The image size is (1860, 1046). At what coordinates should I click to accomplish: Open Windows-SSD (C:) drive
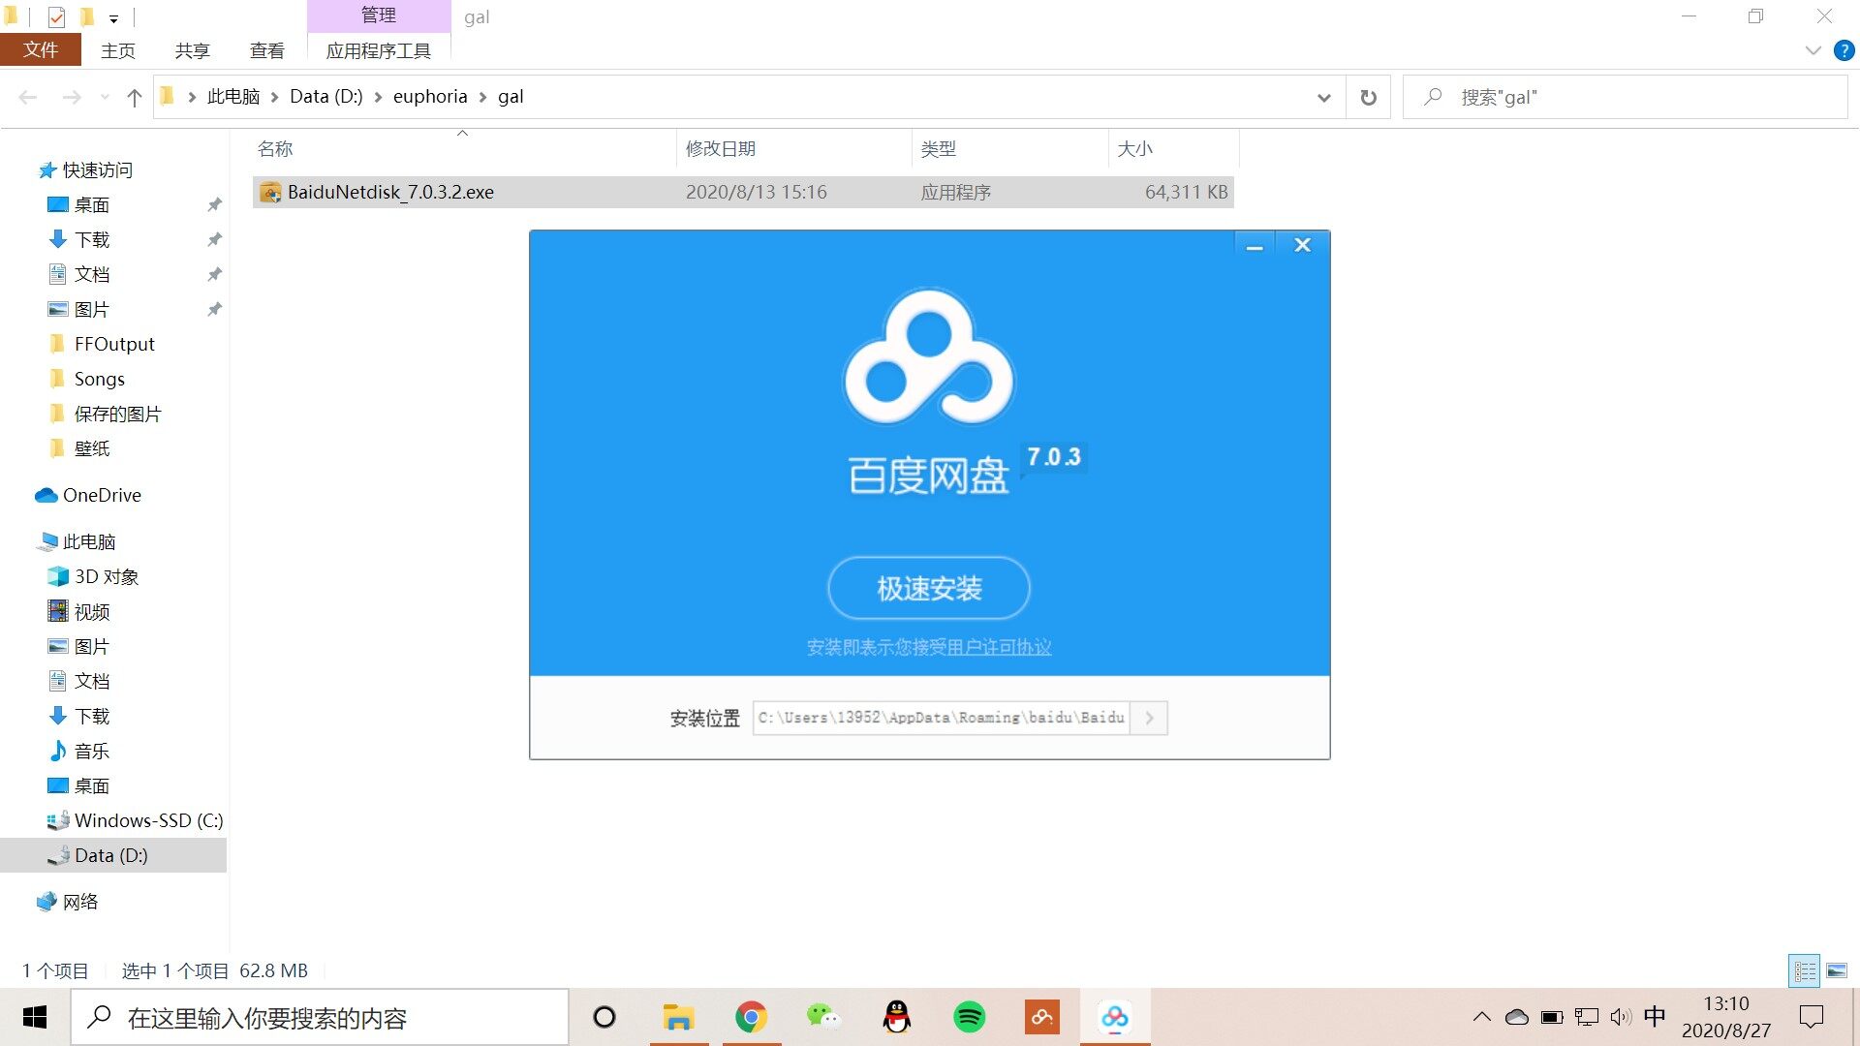coord(147,820)
